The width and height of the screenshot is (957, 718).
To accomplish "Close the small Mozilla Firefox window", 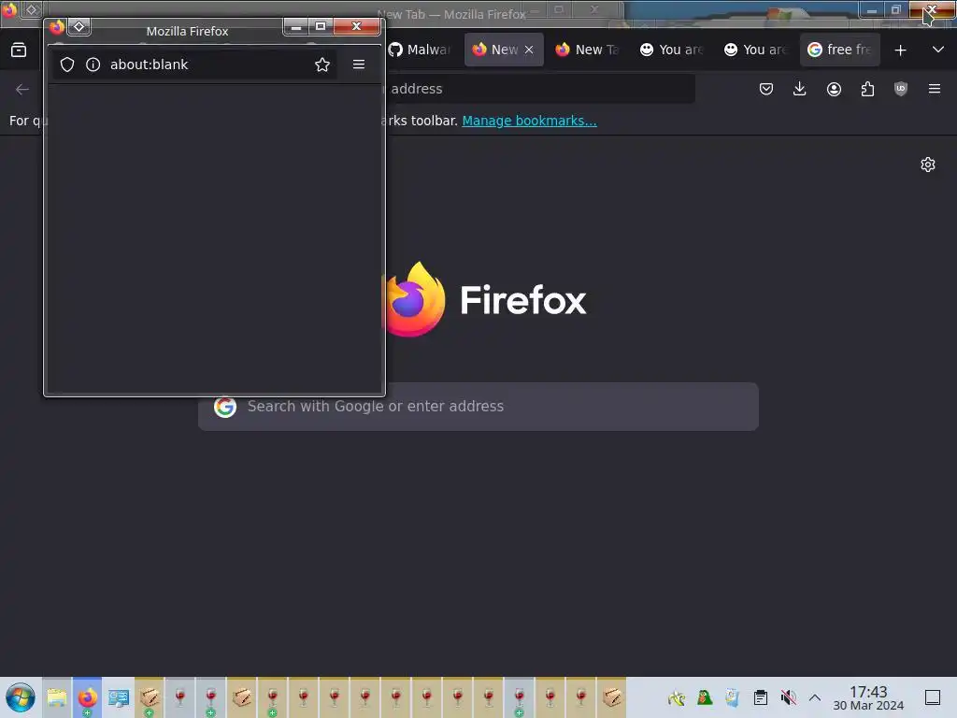I will pyautogui.click(x=357, y=26).
